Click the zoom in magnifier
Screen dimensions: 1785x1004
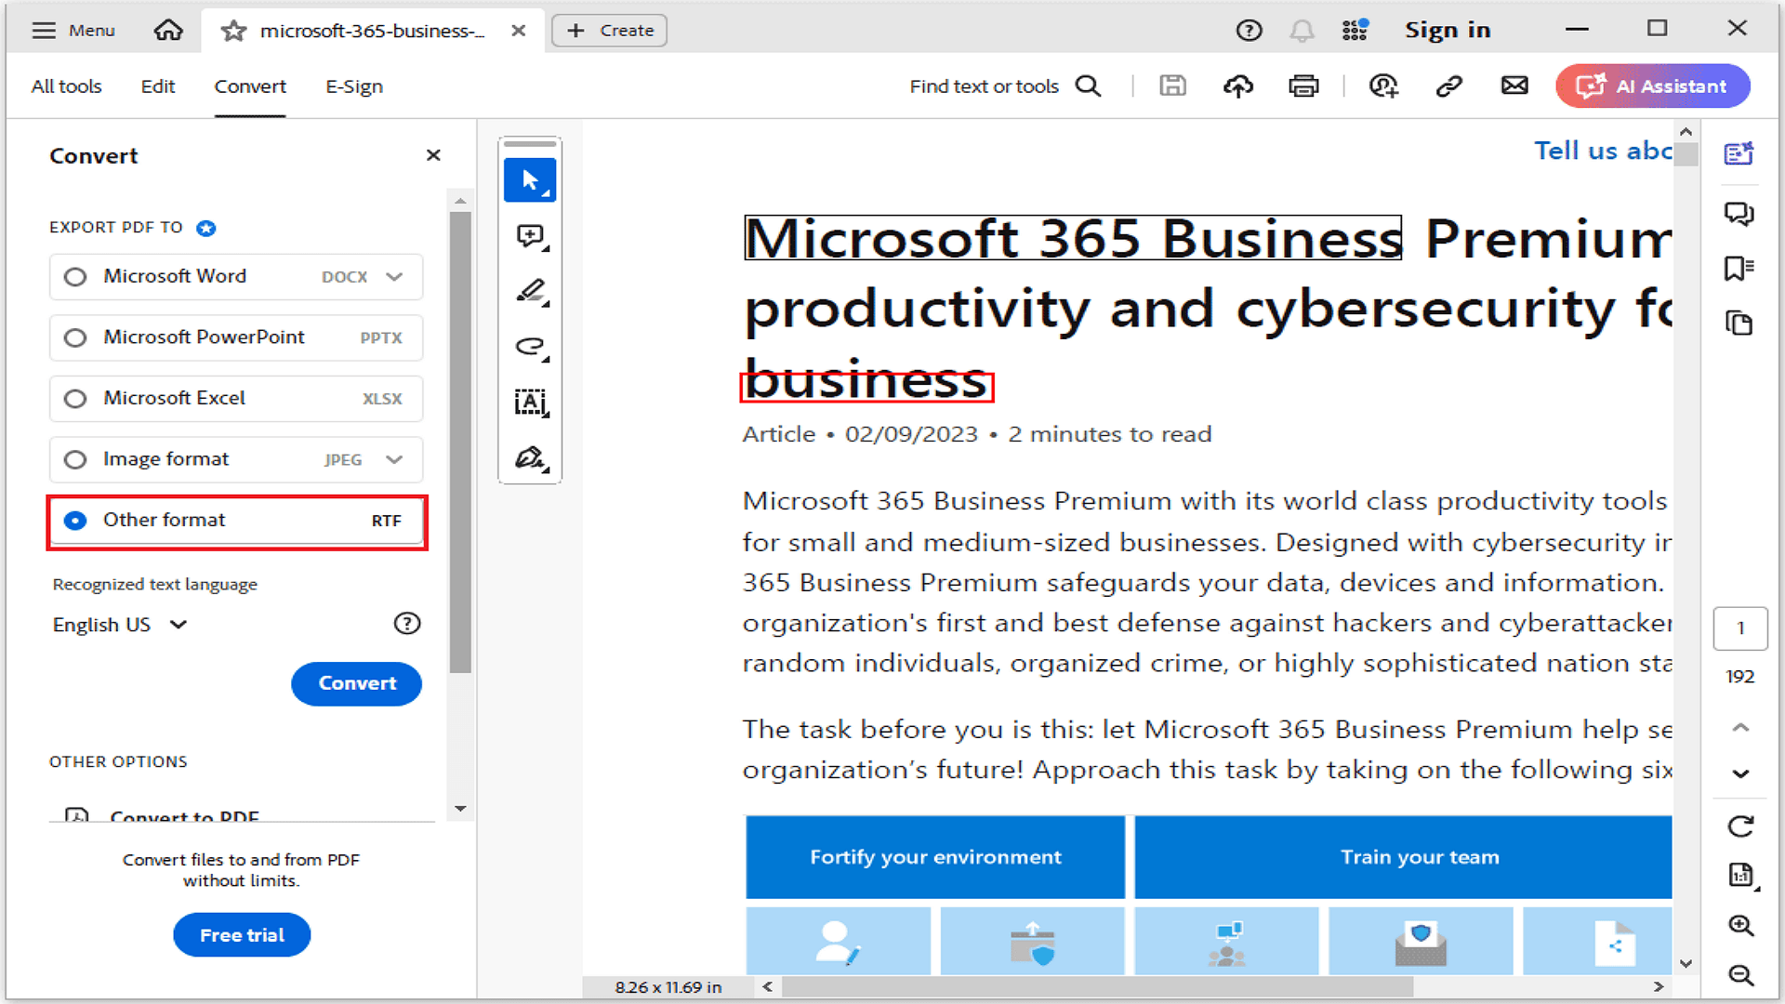click(1740, 926)
